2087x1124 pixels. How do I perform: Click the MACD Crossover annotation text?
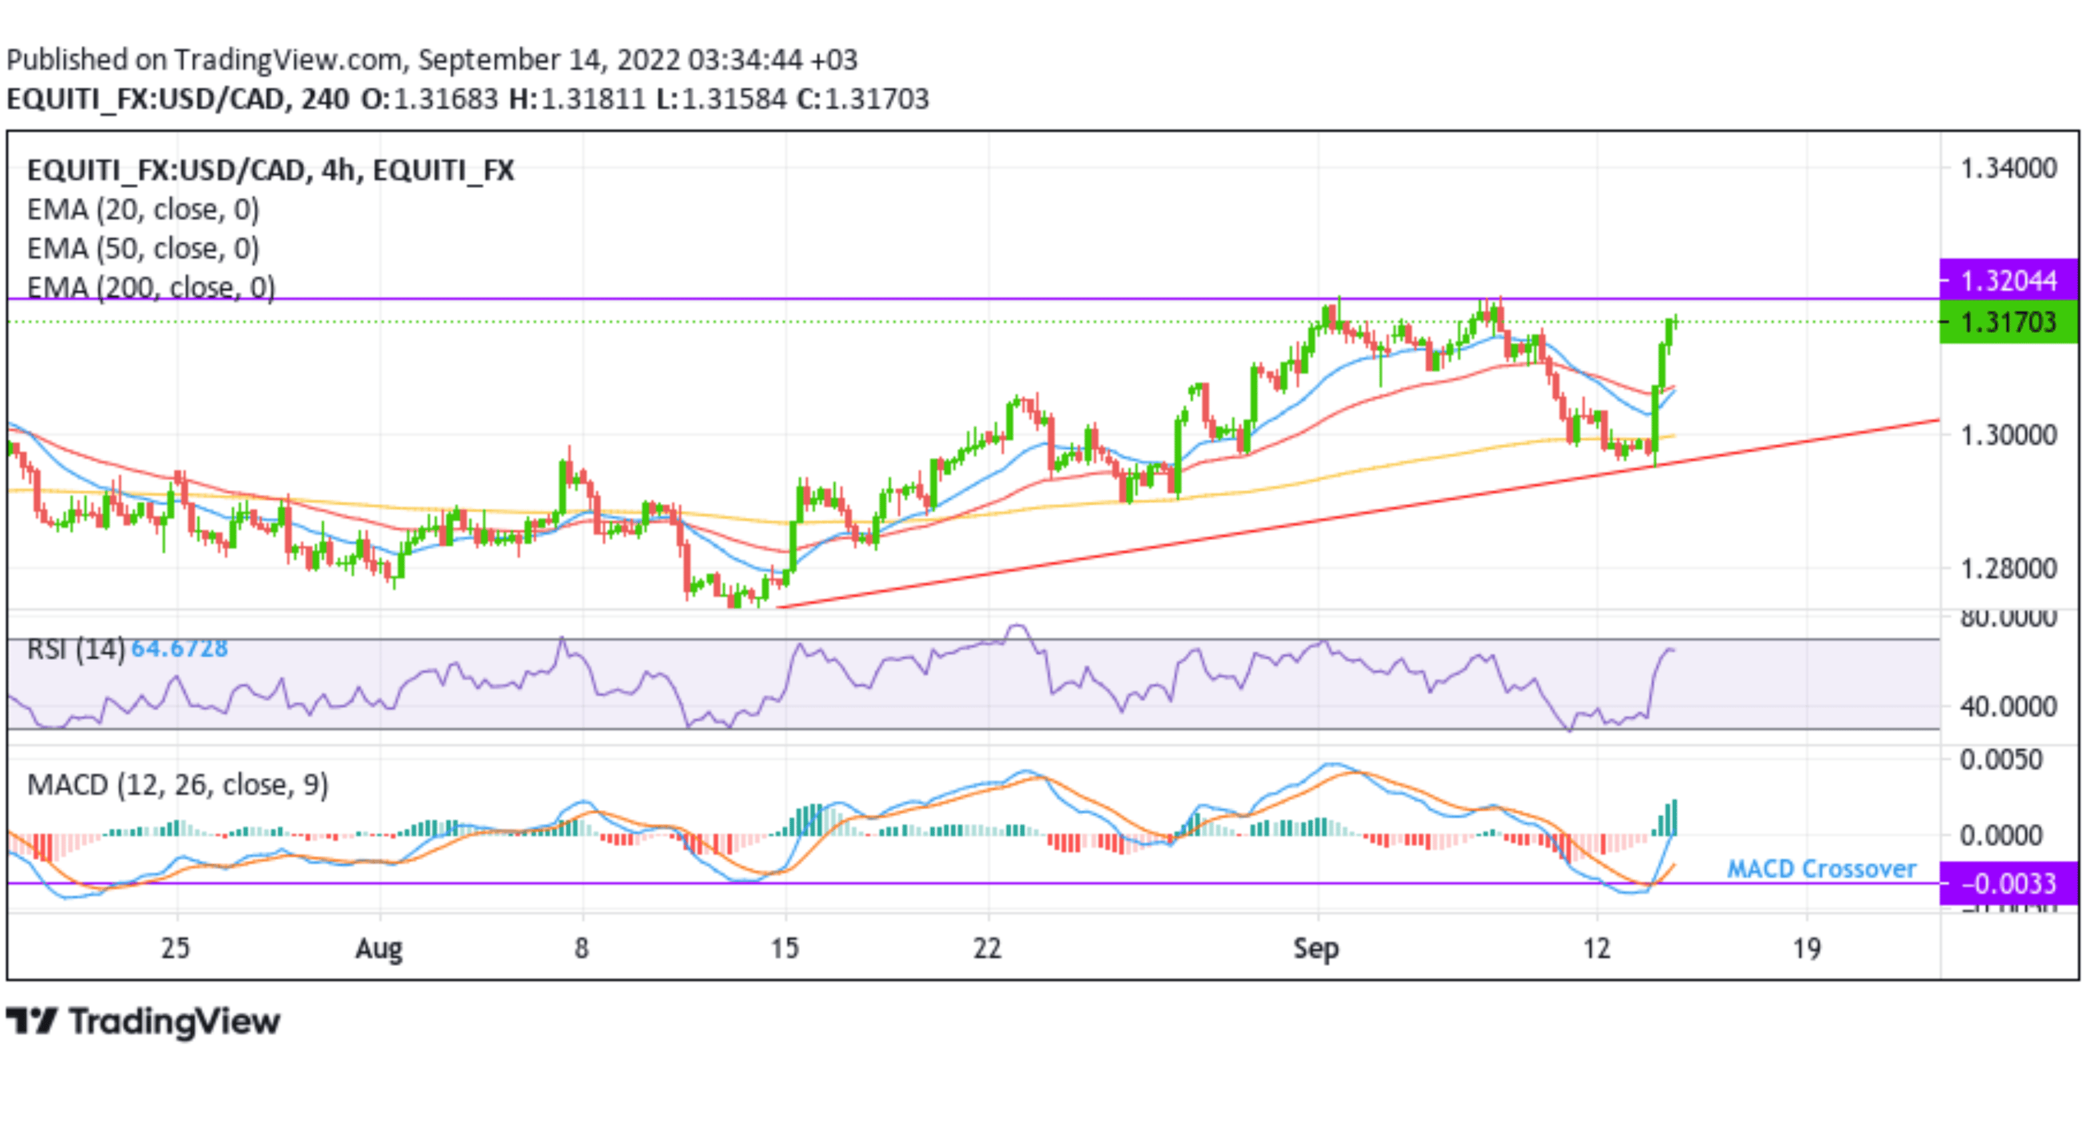coord(1821,869)
